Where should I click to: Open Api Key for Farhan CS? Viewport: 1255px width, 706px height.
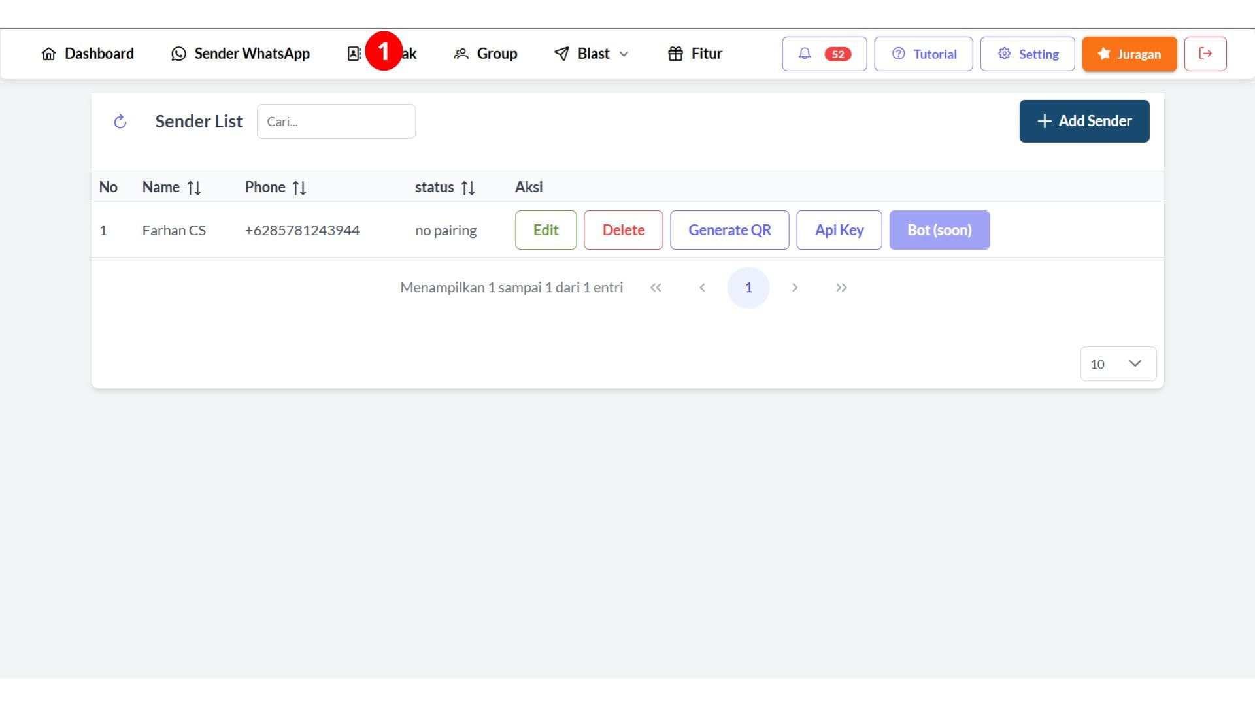tap(839, 230)
